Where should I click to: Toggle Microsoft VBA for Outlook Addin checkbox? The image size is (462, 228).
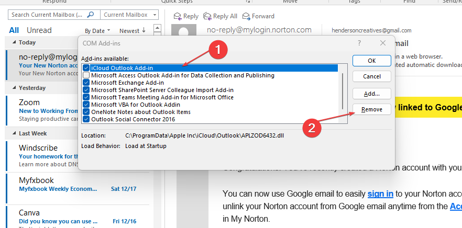point(86,105)
